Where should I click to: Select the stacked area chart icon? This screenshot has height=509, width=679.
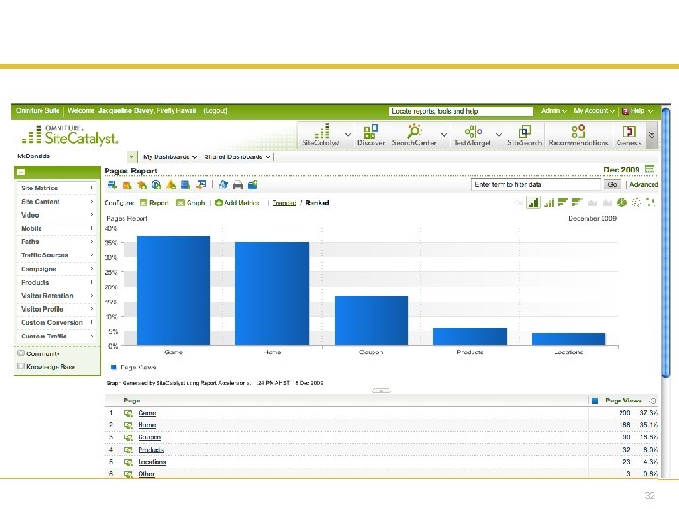607,203
